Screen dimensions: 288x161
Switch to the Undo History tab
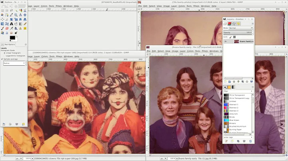coord(238,24)
